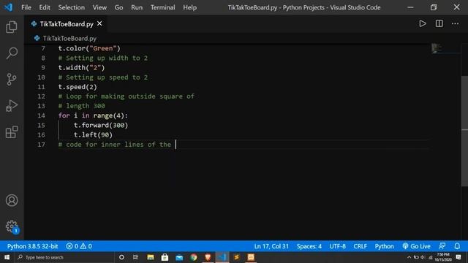Open the Extensions view

(12, 131)
